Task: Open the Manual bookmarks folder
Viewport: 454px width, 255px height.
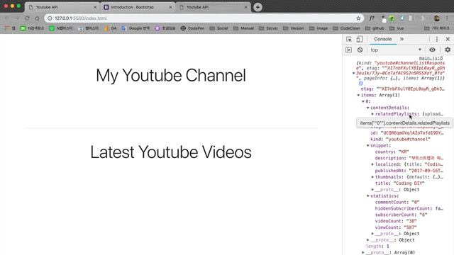Action: tap(243, 28)
